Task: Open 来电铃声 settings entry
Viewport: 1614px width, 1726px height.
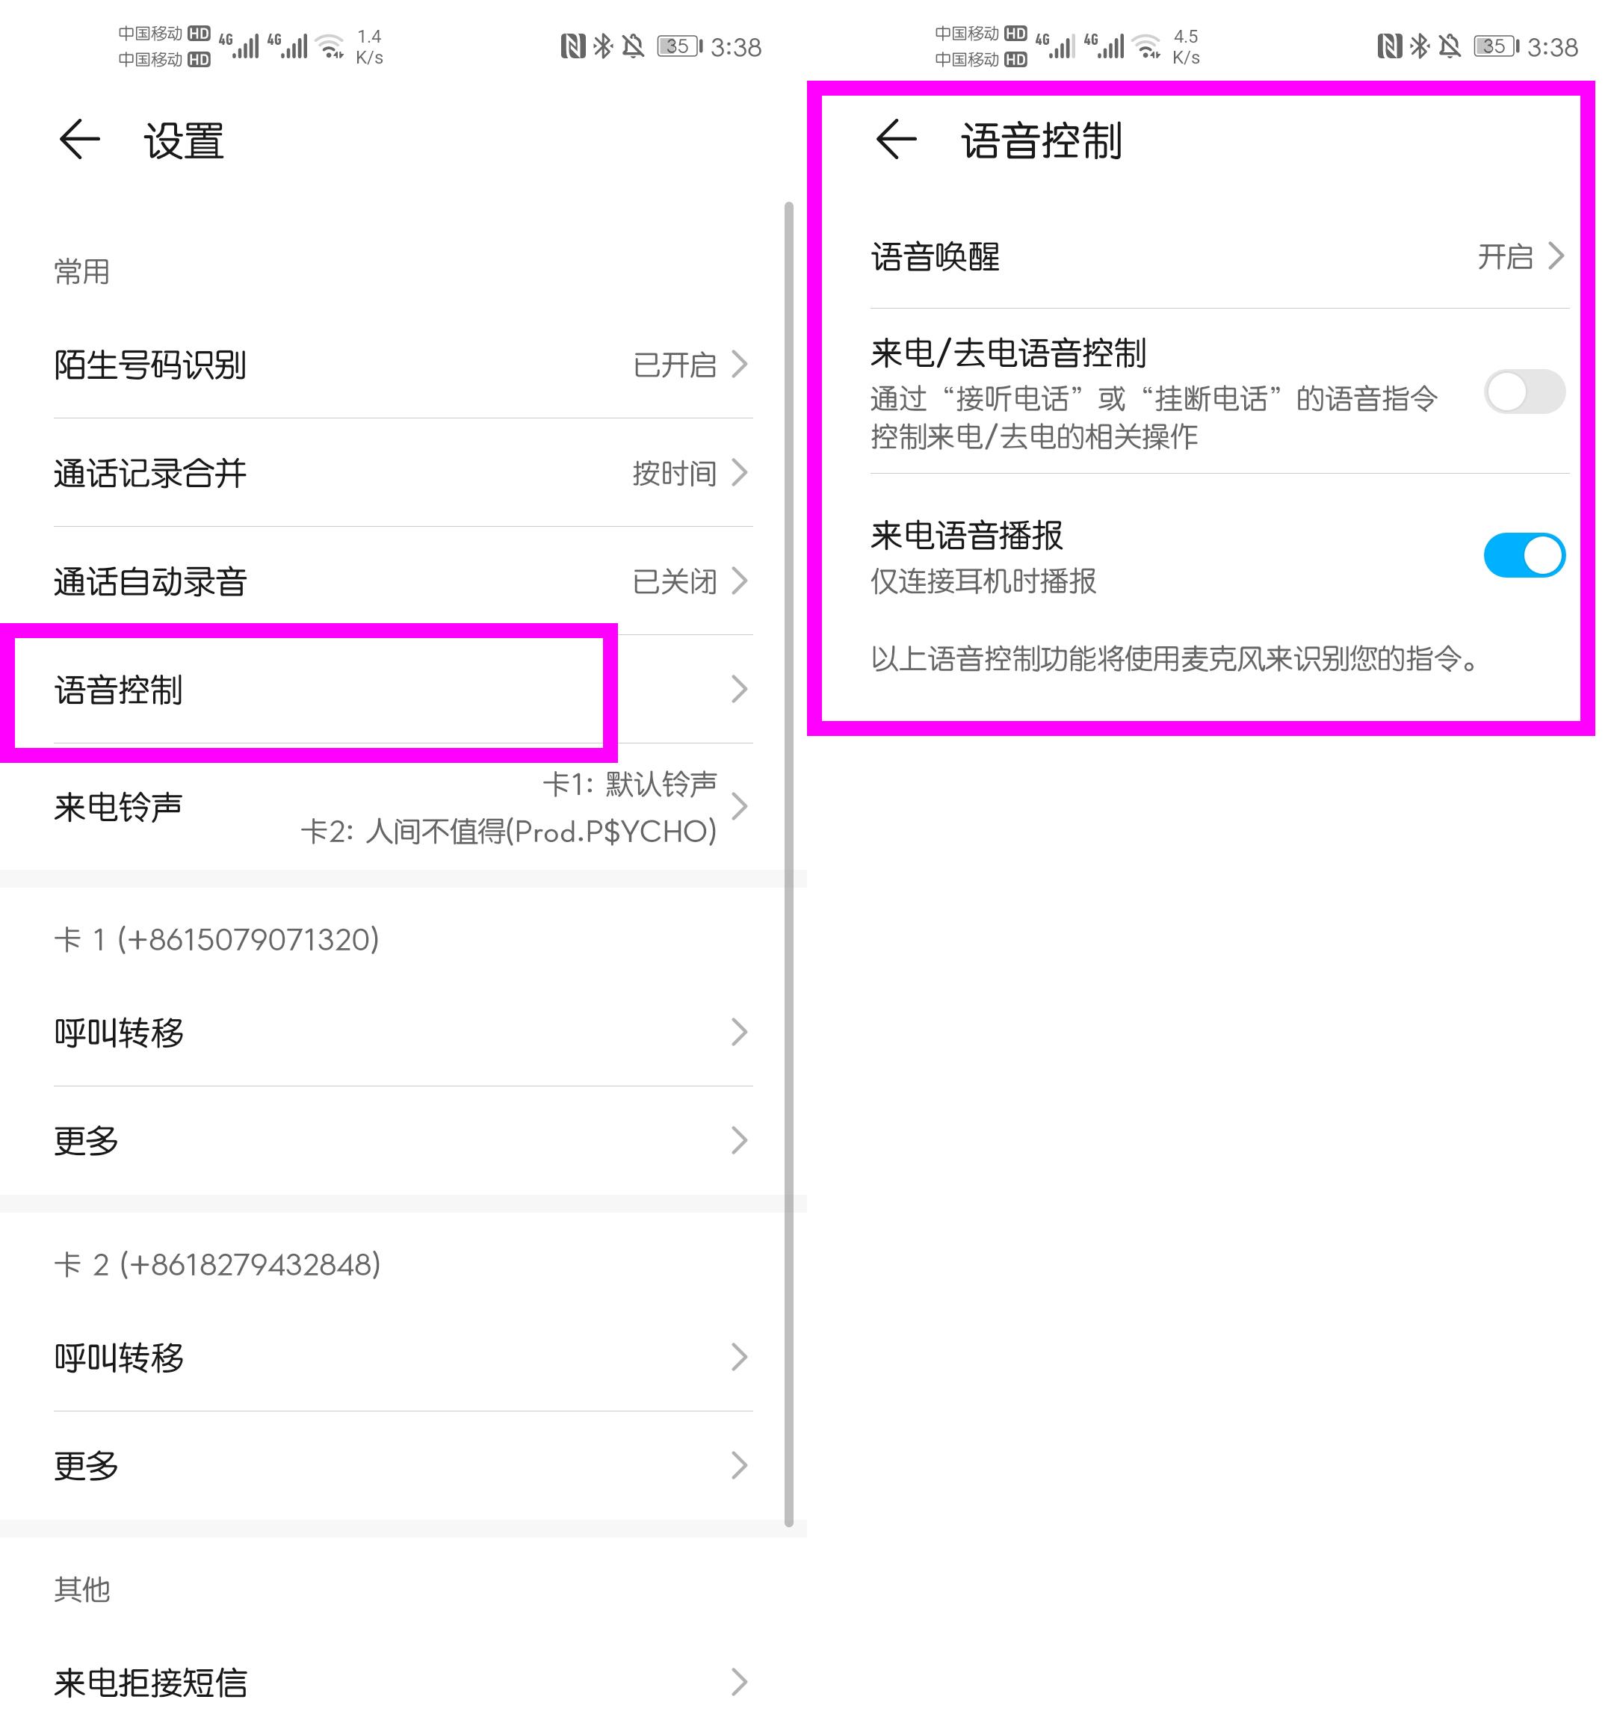Action: point(403,808)
